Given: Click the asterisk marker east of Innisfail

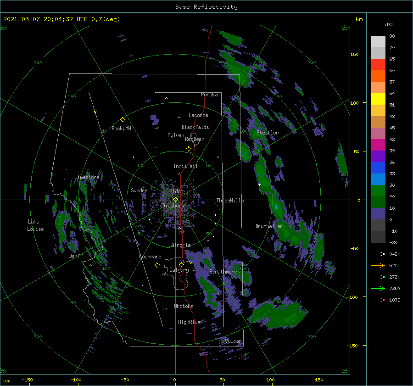Looking at the screenshot, I should (x=218, y=157).
